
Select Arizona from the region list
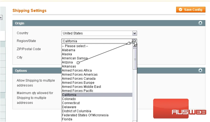pos(97,62)
